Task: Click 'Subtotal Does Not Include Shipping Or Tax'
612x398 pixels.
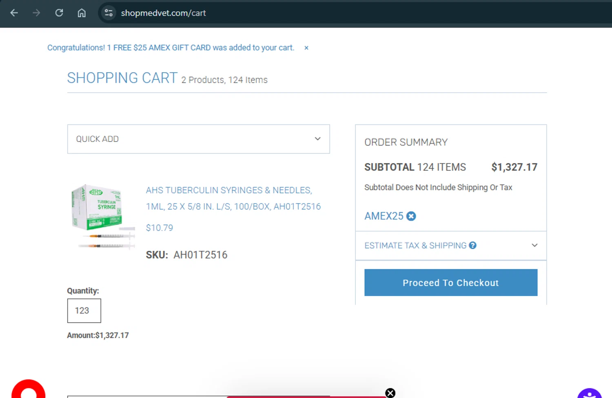Action: tap(438, 188)
